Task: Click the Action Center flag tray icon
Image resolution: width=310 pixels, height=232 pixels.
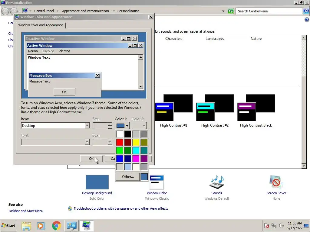Action: click(266, 225)
